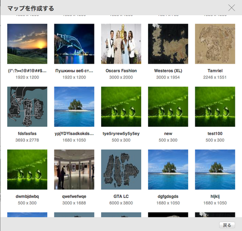Select the thumbnail named new
Screen dimensions: 242x231
(168, 107)
